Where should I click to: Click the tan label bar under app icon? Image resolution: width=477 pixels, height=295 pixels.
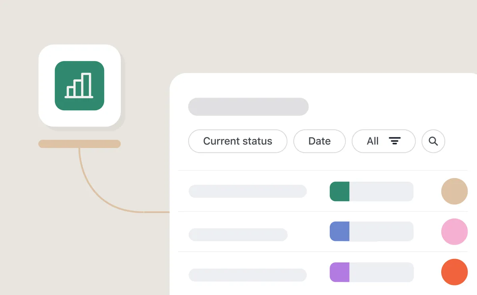79,144
